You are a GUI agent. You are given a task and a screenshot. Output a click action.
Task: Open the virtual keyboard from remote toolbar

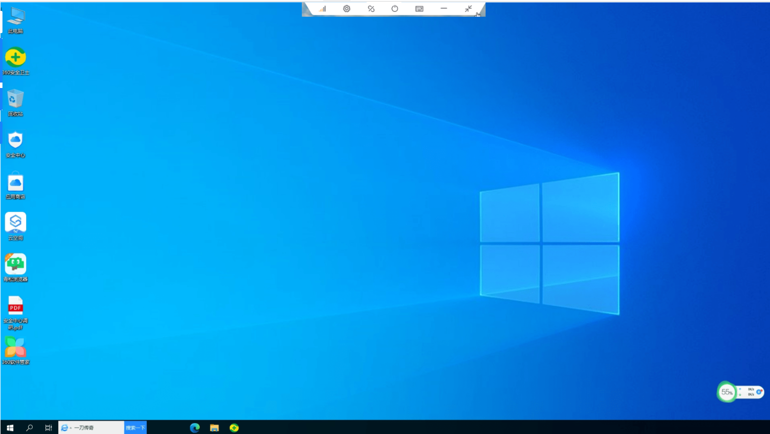(x=420, y=9)
